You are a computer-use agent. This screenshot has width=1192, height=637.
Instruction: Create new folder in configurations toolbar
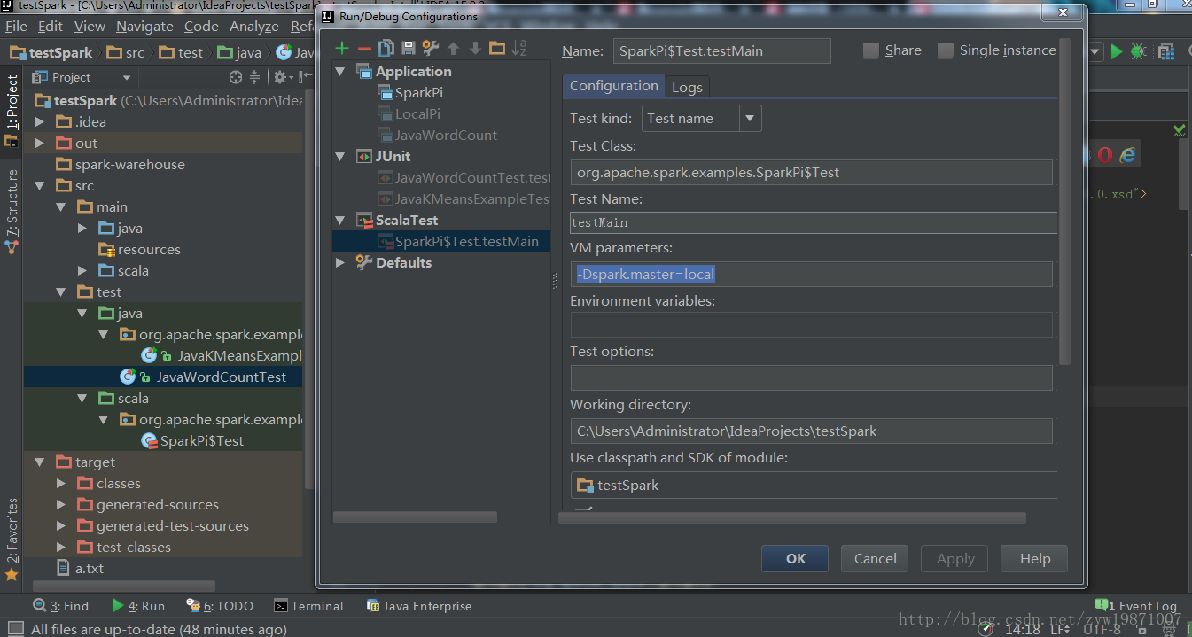[497, 49]
